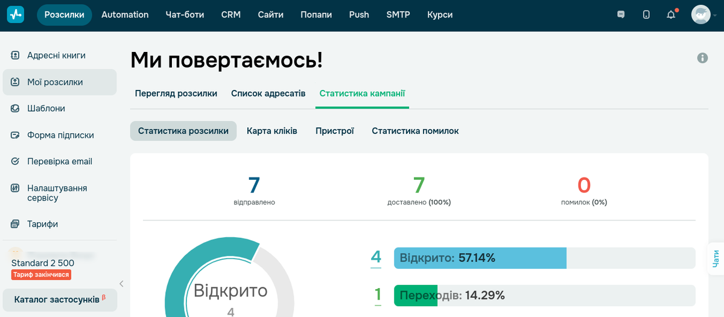Open the Сайти top menu

pyautogui.click(x=270, y=14)
